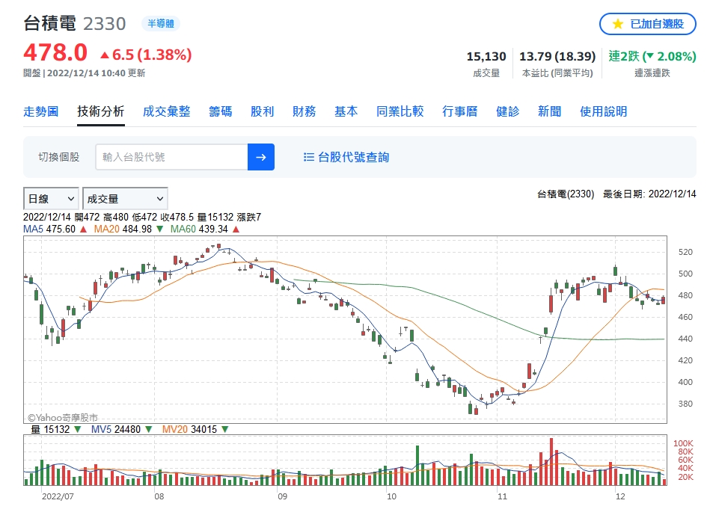Screen dimensions: 710x530
Task: Click the 半導體 industry tag
Action: coord(161,23)
